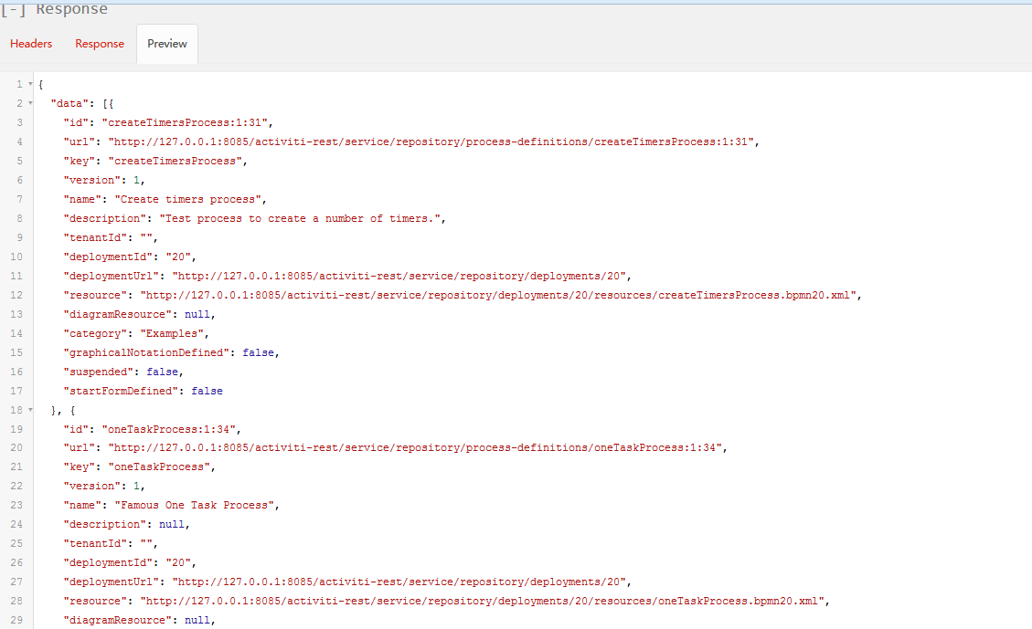Click the createTimersProcess.bpmn20.xml resource URL
Screen dimensions: 1032x629
pos(498,295)
